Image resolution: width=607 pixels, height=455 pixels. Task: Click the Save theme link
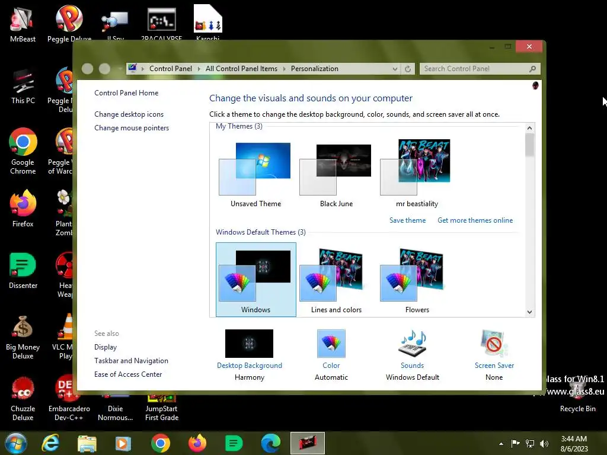tap(407, 220)
